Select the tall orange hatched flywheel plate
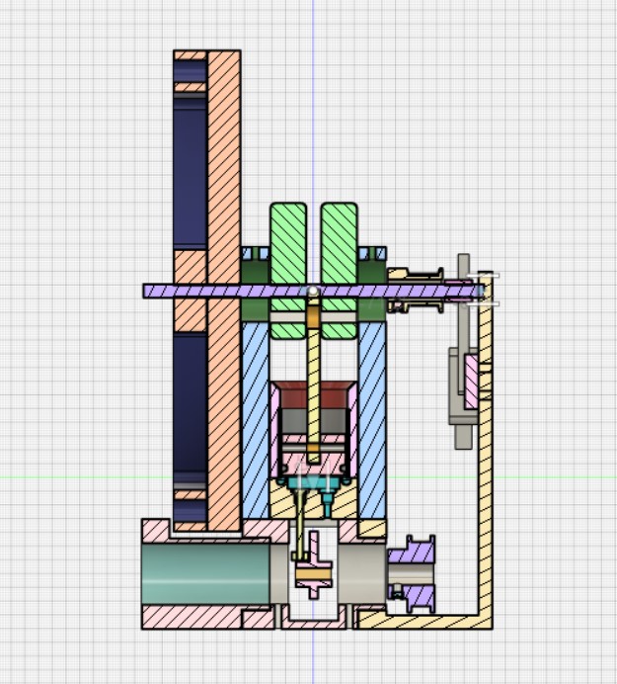 [x=224, y=291]
